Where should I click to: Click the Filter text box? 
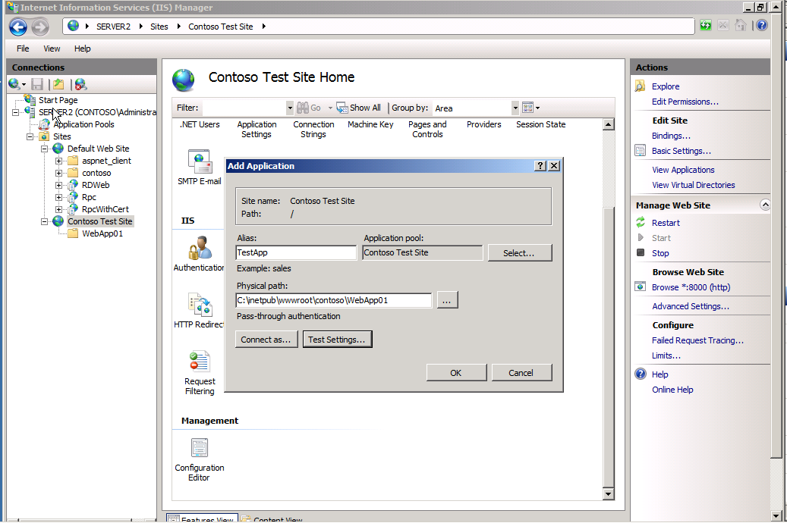click(x=245, y=108)
